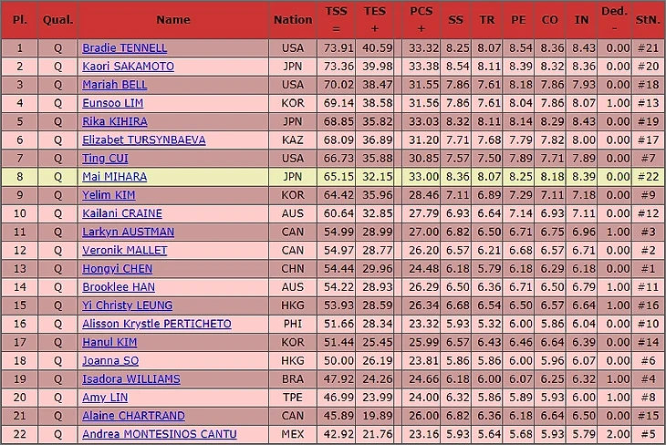Open Elizabet TURSYNBAEVA link
The width and height of the screenshot is (666, 445).
144,140
